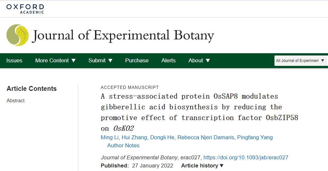Open the All Journal search scope selector
This screenshot has width=328, height=171.
pos(300,60)
